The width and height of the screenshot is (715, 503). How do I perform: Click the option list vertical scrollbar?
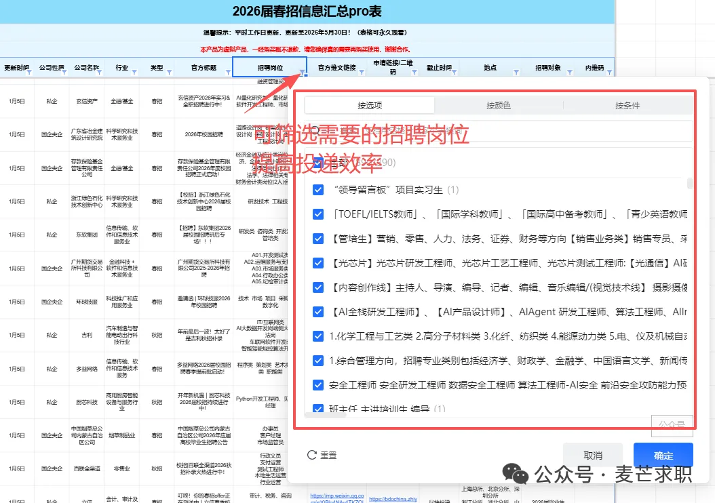click(x=690, y=183)
